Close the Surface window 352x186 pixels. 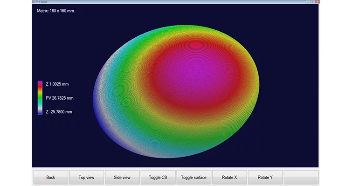pyautogui.click(x=317, y=2)
